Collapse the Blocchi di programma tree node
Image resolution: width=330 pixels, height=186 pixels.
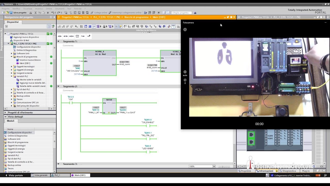(x=11, y=57)
